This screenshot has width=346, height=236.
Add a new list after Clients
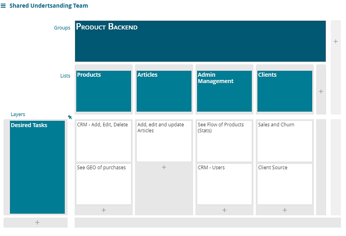point(321,92)
